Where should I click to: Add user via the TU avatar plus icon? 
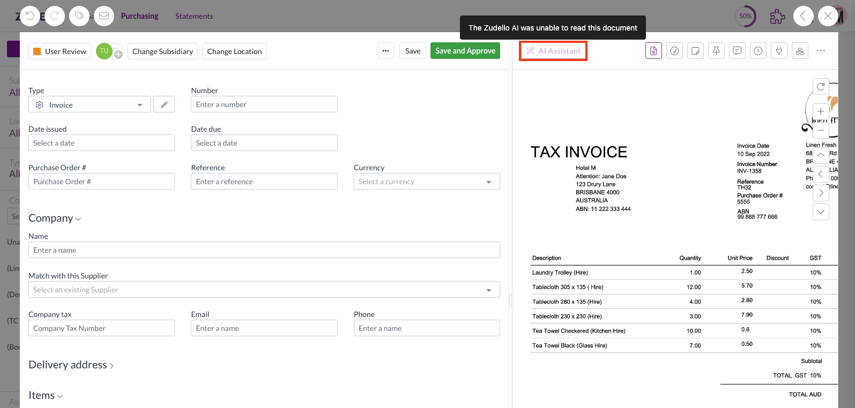118,54
